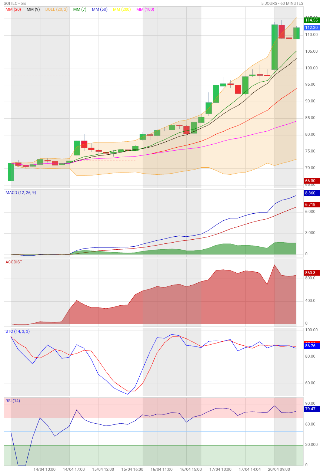Click the 20/04 09:00 time axis label
Screen dimensions: 320x473
pos(279,469)
